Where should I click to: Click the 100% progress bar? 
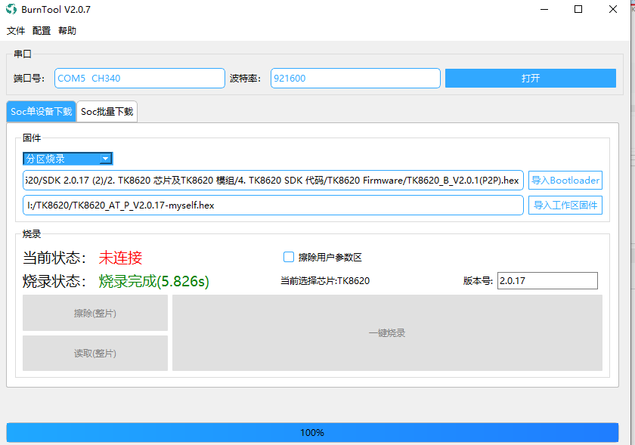click(312, 432)
